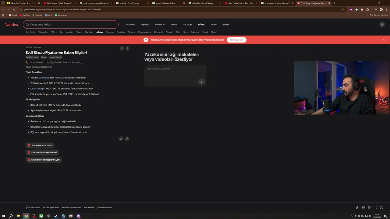Open Yandex Facebook link in footer
Image resolution: width=390 pixels, height=219 pixels.
coord(369,207)
